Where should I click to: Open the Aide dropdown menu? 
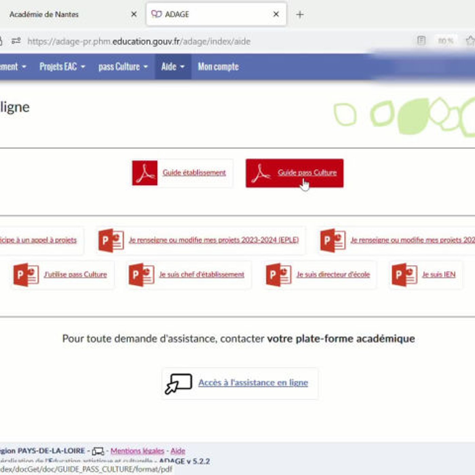pyautogui.click(x=173, y=66)
